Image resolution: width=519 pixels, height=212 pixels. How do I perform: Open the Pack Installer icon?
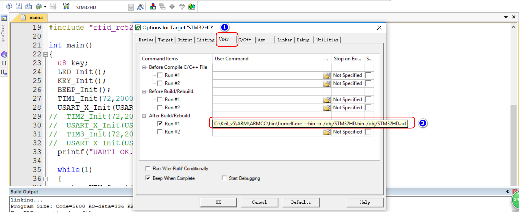192,7
